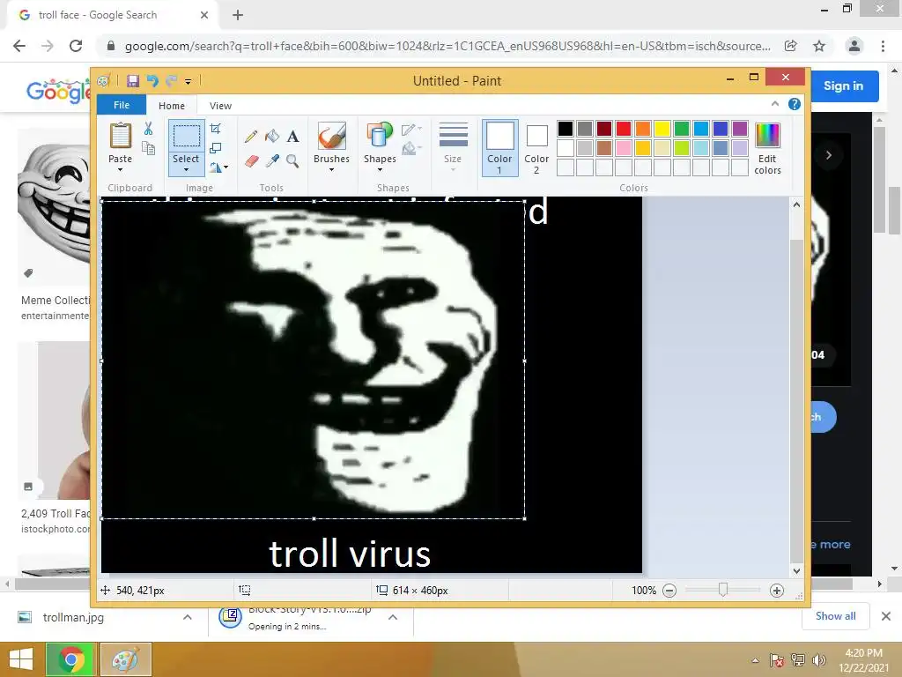
Task: Click Paint zoom out minus button
Action: click(x=669, y=591)
